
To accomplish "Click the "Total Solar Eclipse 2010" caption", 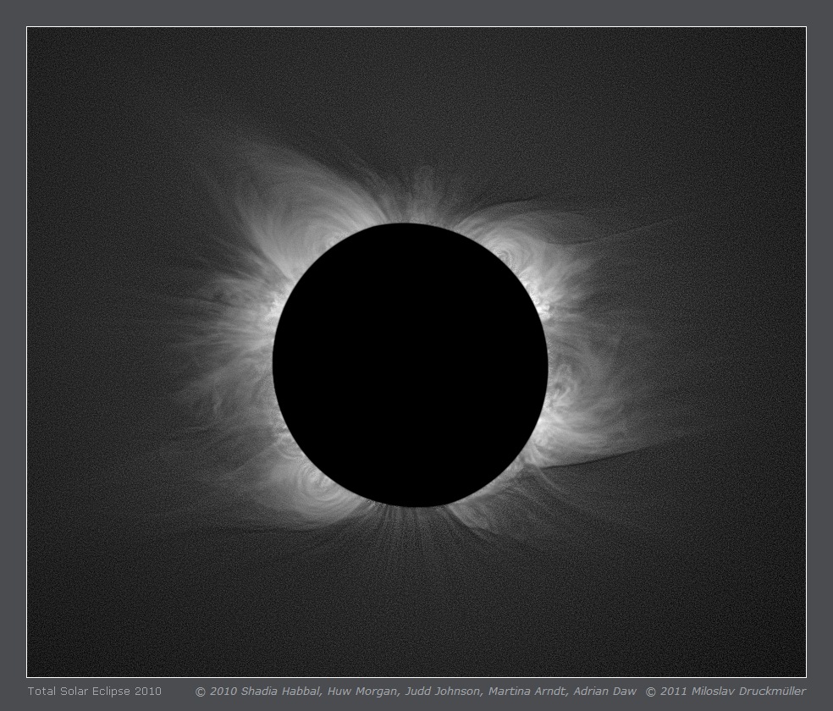I will point(94,692).
